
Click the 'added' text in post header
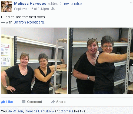click(x=53, y=4)
